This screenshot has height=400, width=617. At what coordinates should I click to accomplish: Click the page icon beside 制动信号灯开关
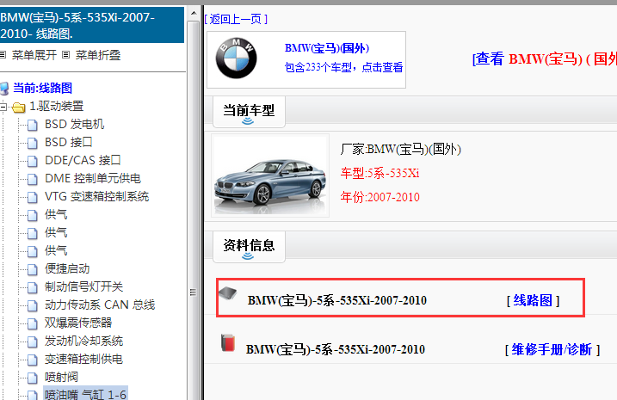[33, 287]
